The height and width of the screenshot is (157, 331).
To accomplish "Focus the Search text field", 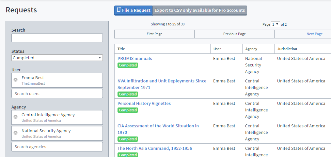I will point(57,38).
